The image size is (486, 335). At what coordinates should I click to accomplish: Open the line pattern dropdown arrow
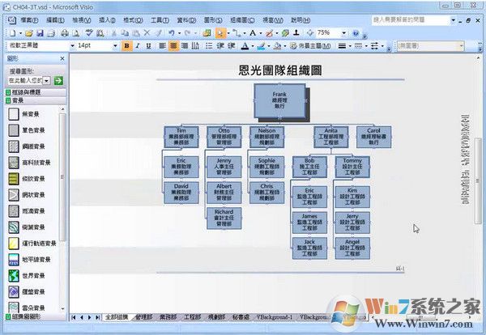(366, 46)
